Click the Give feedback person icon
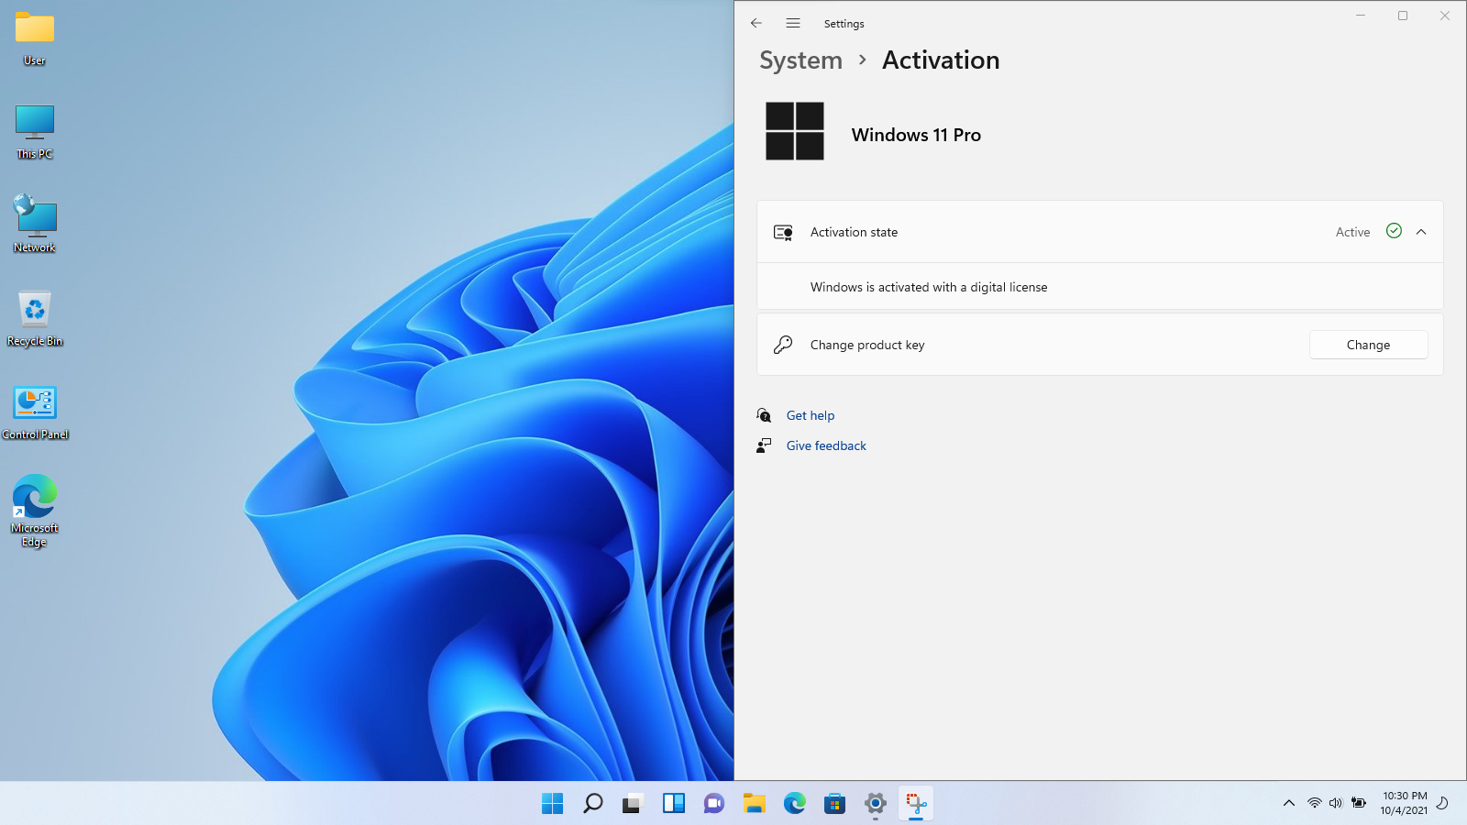The image size is (1467, 825). click(764, 445)
